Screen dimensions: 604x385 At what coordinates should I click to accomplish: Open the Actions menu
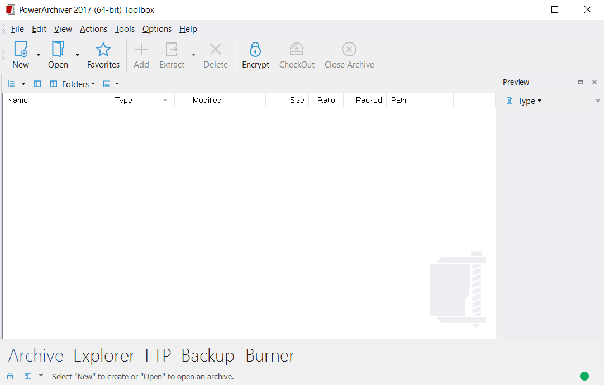click(x=94, y=29)
